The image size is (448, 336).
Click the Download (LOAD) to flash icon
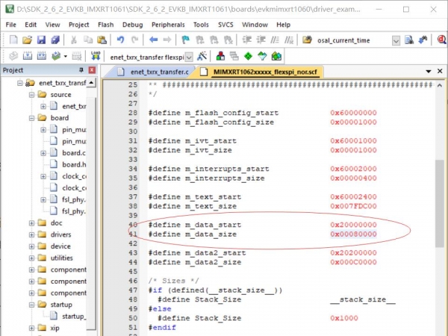point(95,56)
